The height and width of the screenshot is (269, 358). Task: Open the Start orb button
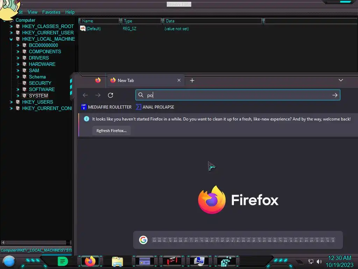point(9,261)
